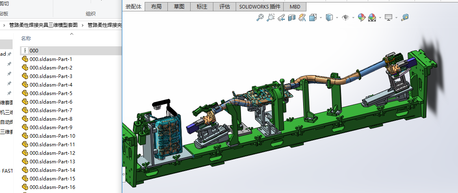Switch to the 草图 tab
This screenshot has height=193, width=458.
pyautogui.click(x=179, y=7)
